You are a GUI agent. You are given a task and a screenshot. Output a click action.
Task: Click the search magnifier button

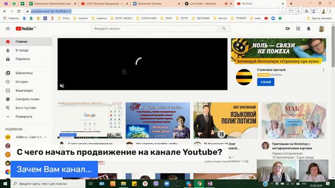tap(224, 29)
